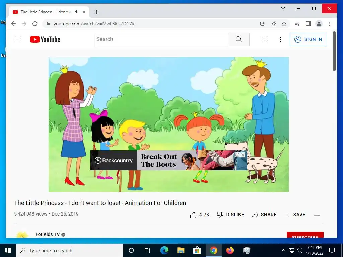Viewport: 343px width, 257px height.
Task: Share this page icon in address bar
Action: point(273,24)
